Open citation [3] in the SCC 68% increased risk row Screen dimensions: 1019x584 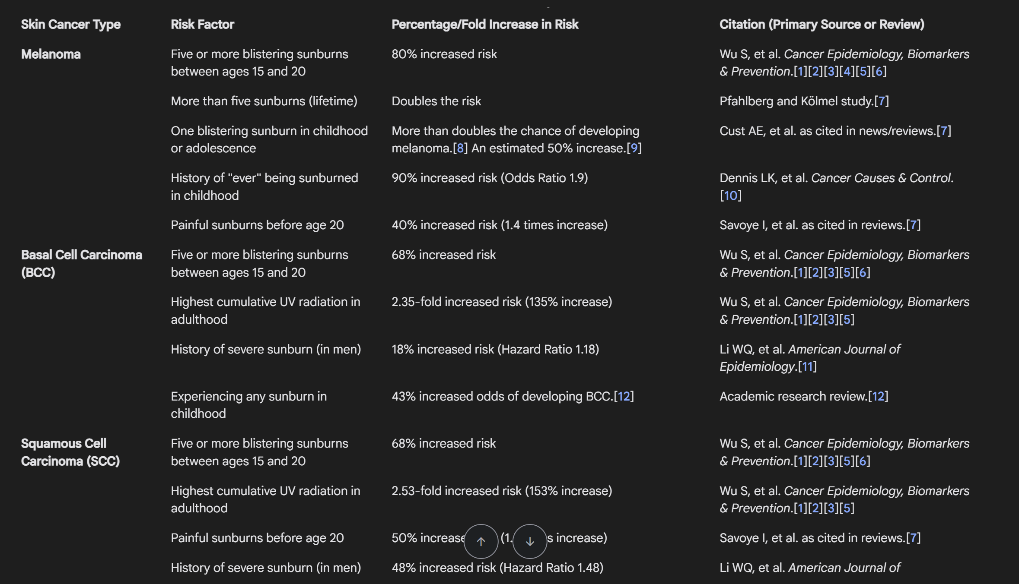pos(831,461)
